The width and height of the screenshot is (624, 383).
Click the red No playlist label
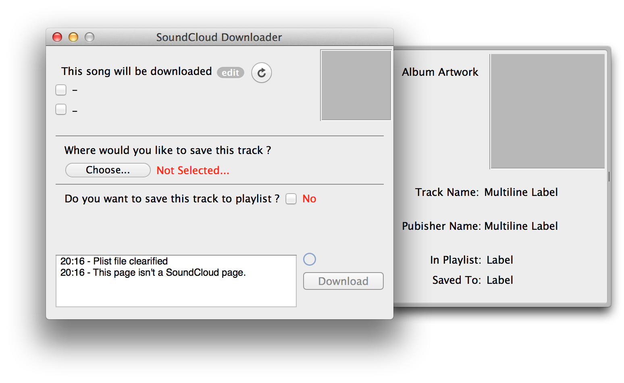(x=309, y=199)
